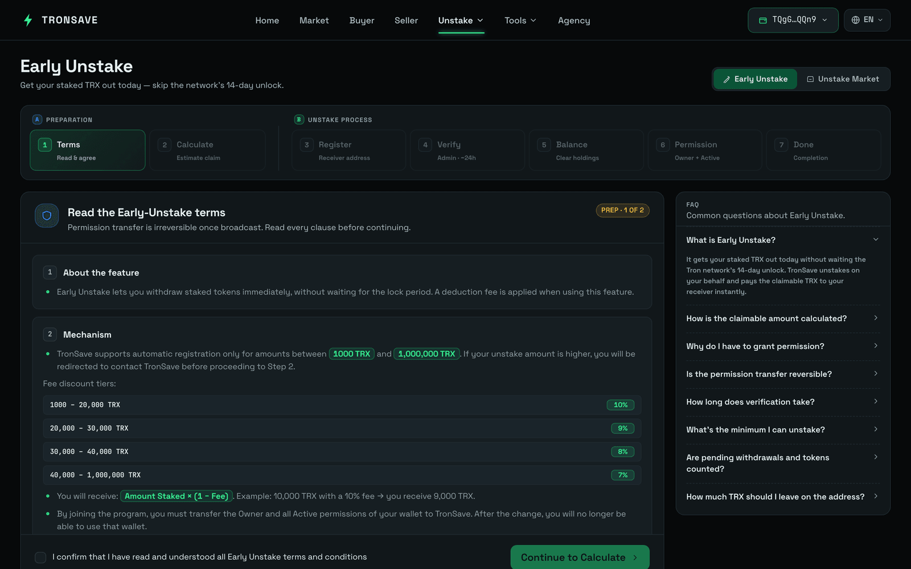Click the 'Fee discount tiers:' label
The height and width of the screenshot is (569, 911).
[x=79, y=384]
